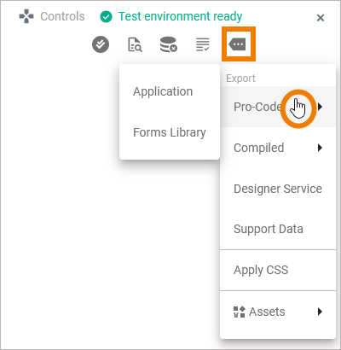Click the Test environment ready status text

pyautogui.click(x=180, y=16)
